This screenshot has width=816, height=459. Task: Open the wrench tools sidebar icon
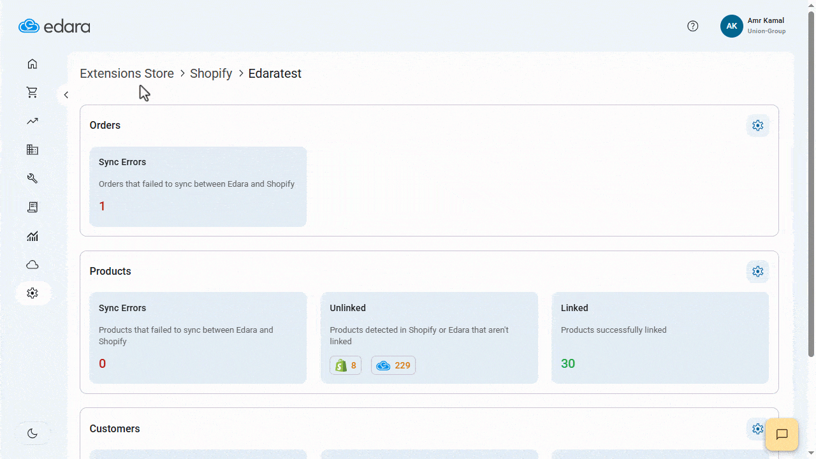33,178
